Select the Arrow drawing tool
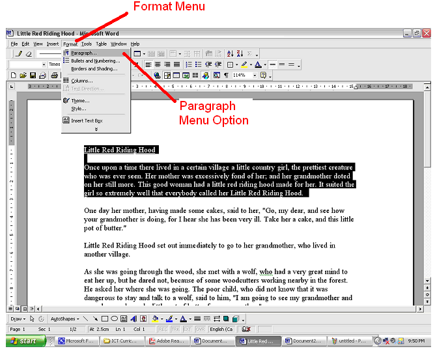435x351 pixels. pyautogui.click(x=95, y=319)
